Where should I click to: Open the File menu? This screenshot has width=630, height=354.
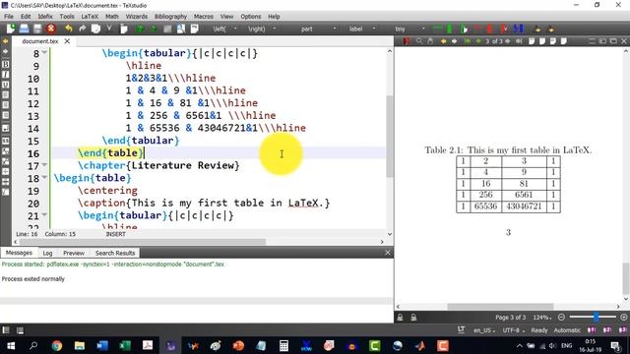click(x=9, y=17)
